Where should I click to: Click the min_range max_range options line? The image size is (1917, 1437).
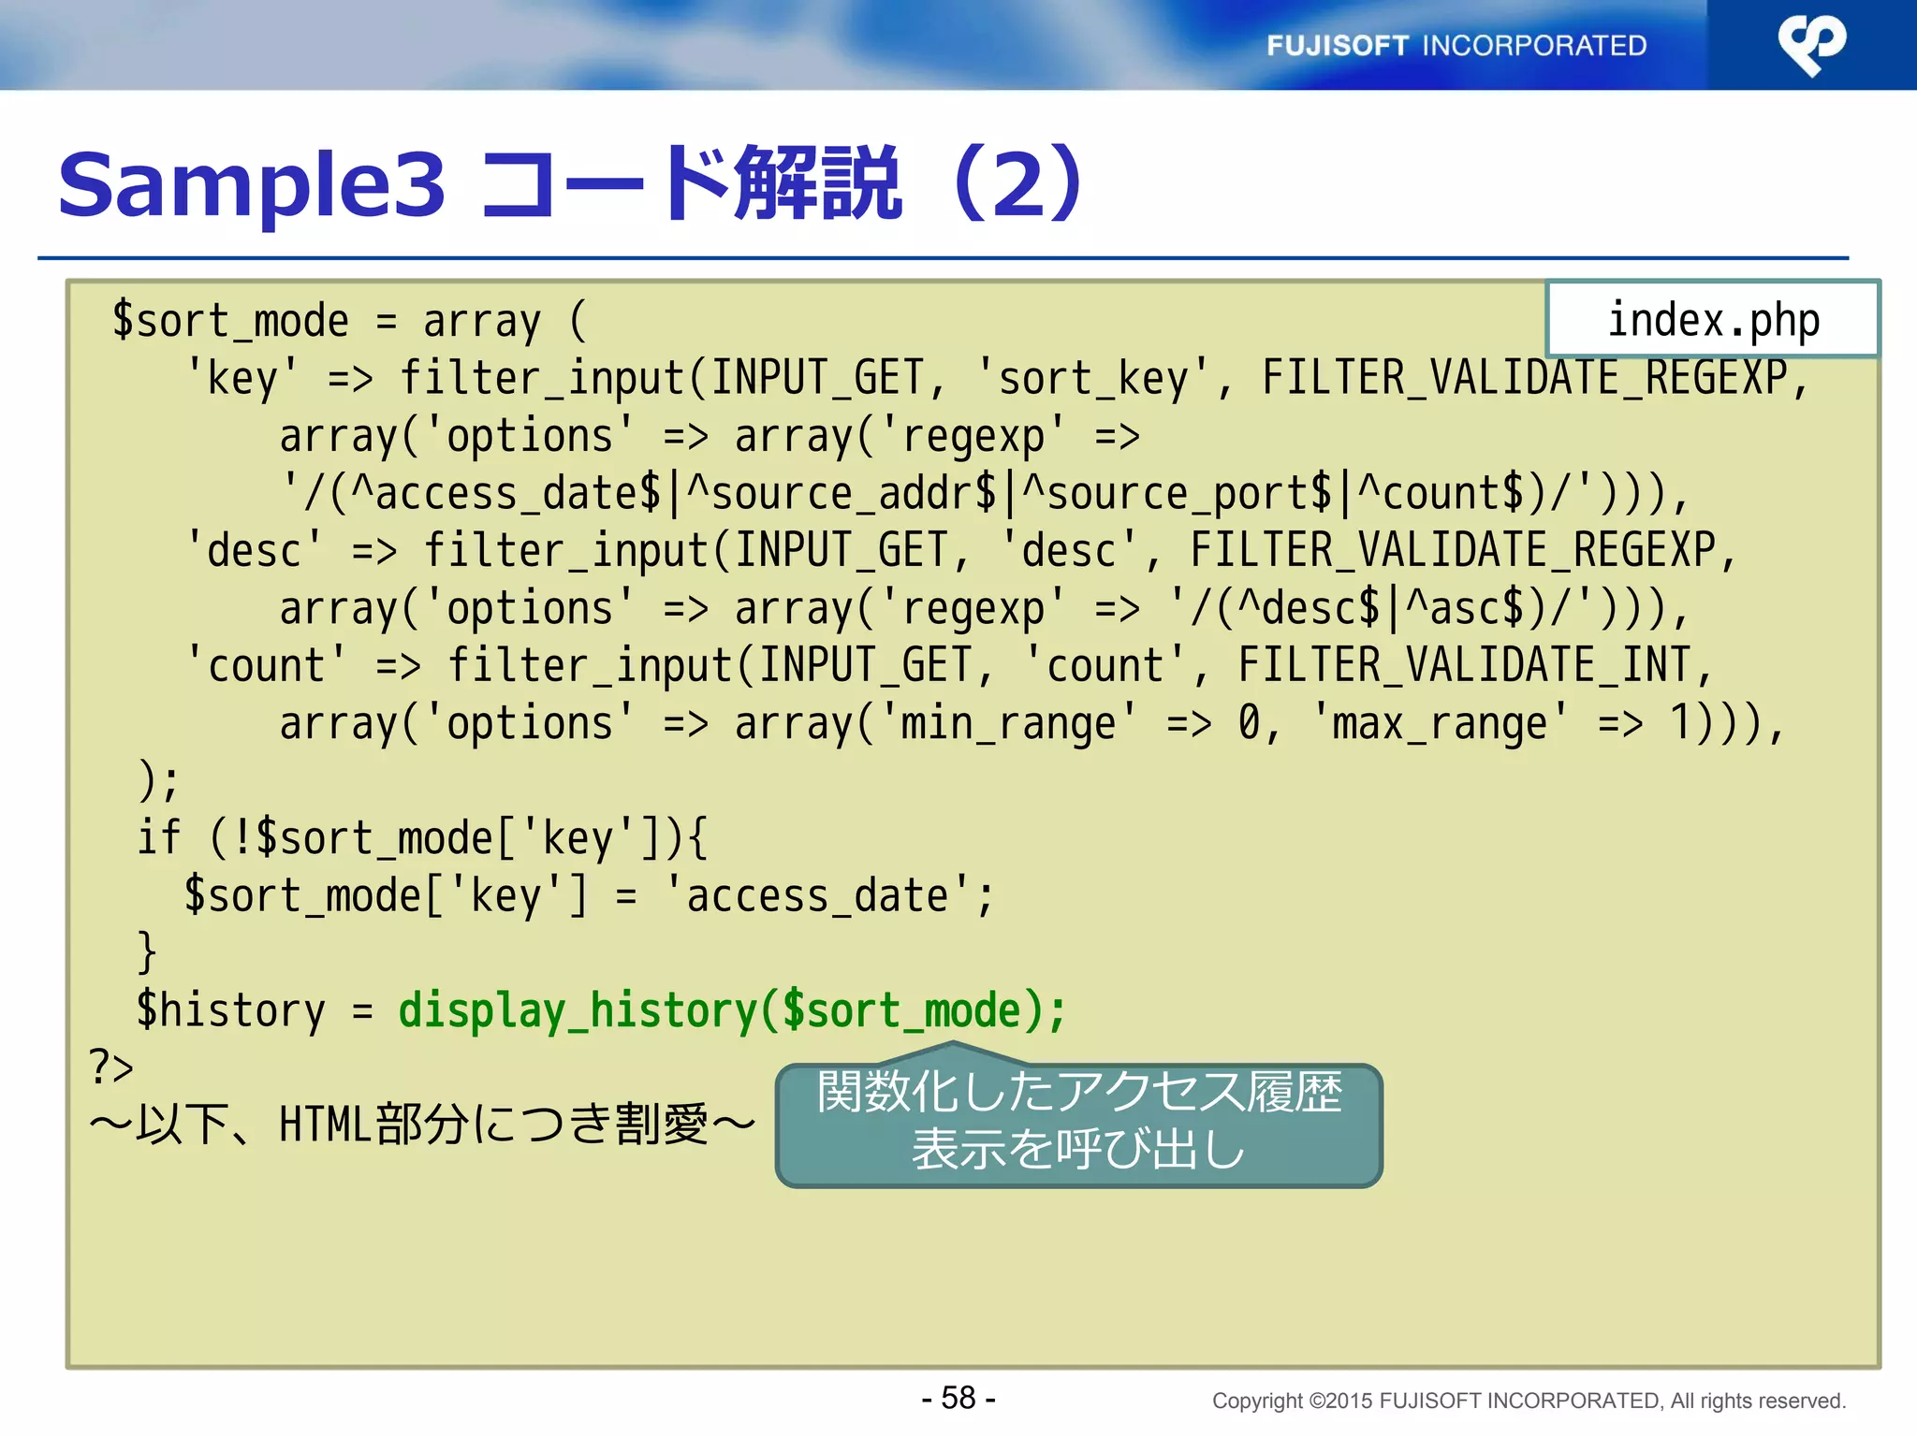tap(1032, 723)
